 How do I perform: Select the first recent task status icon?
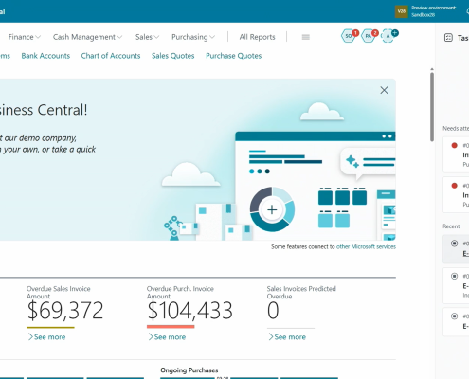click(454, 244)
